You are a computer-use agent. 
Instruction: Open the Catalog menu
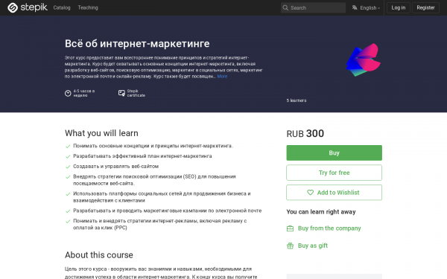point(62,7)
